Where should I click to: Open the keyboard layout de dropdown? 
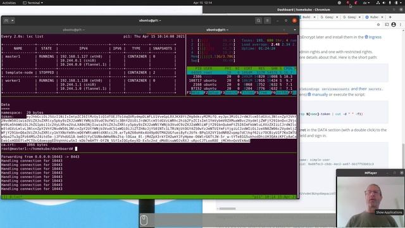tap(366, 3)
